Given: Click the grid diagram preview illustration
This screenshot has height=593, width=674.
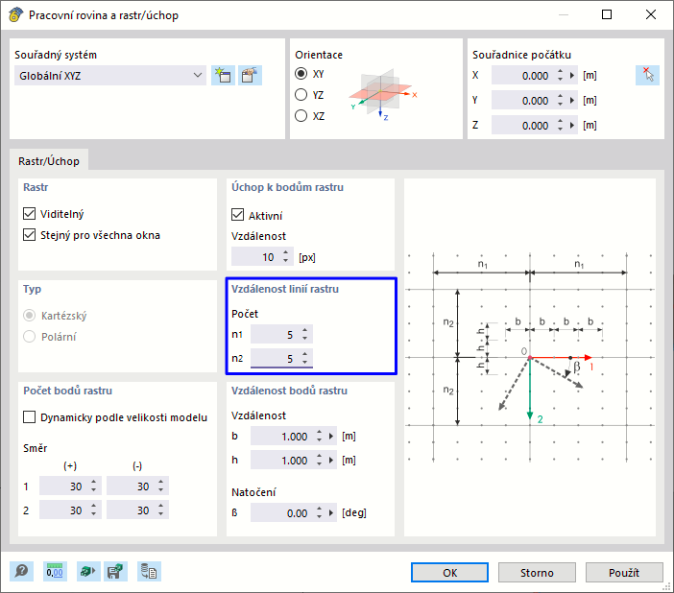Looking at the screenshot, I should [x=530, y=358].
